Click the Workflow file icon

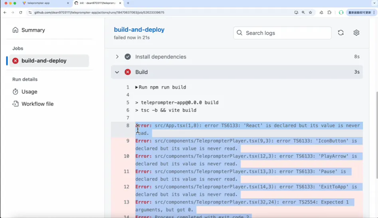[x=16, y=104]
